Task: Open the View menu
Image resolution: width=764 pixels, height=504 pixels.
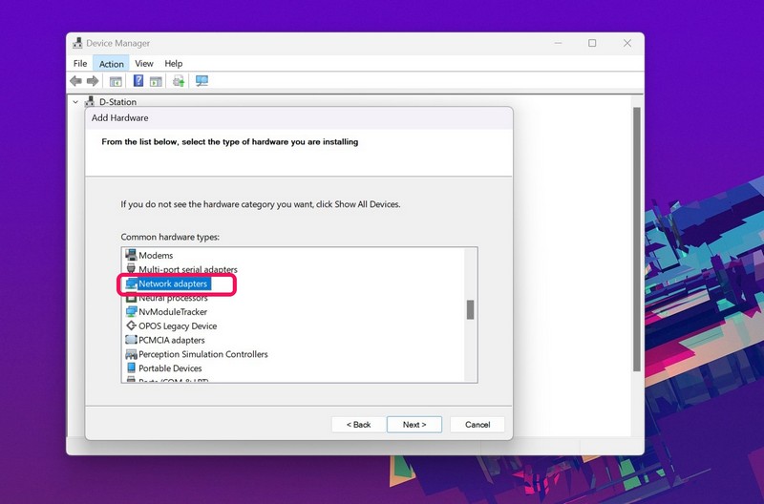Action: tap(143, 64)
